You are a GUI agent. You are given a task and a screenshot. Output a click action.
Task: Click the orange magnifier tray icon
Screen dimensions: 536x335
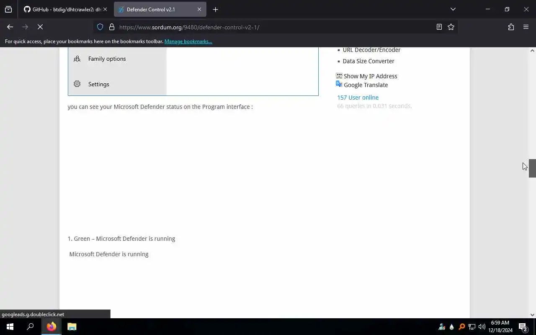coord(462,327)
